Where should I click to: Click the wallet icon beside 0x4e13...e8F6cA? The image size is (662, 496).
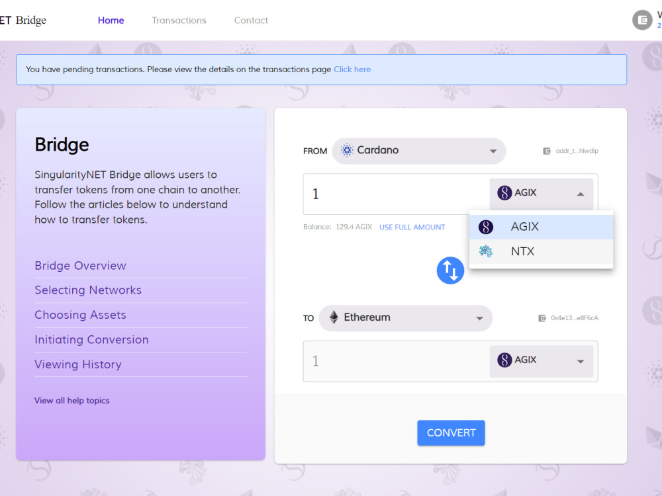[x=542, y=318]
